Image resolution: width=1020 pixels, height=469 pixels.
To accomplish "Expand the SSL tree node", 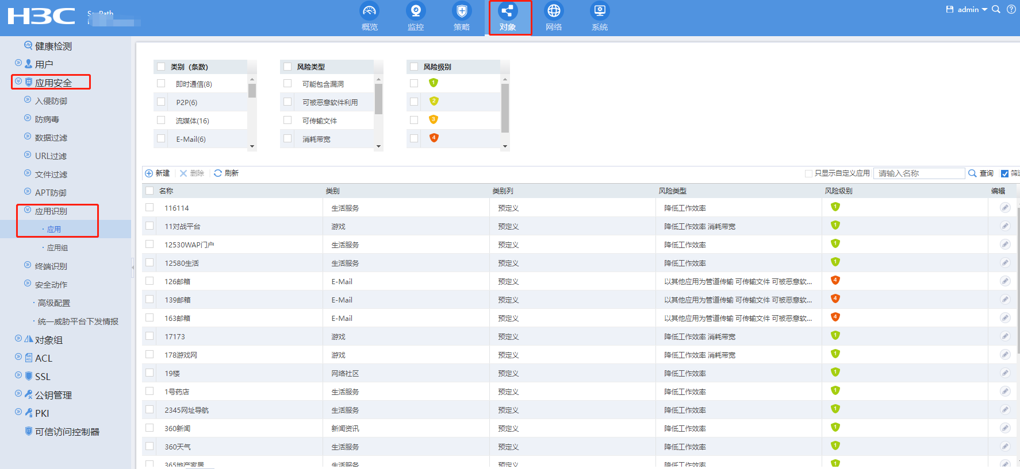I will coord(18,375).
